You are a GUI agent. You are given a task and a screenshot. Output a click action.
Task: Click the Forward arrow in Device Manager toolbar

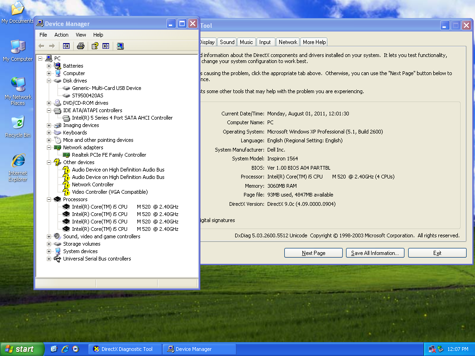(x=52, y=46)
